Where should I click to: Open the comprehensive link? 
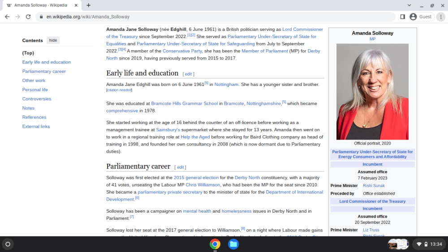click(x=122, y=111)
